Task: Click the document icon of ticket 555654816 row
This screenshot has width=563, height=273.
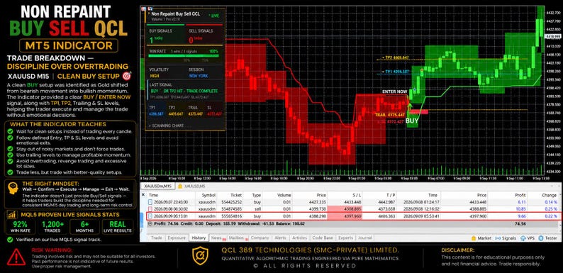Action: pyautogui.click(x=150, y=216)
